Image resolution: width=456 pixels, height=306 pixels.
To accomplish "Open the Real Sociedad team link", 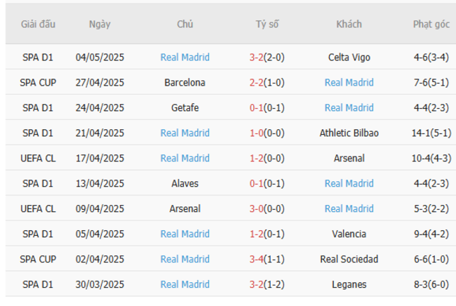I will pyautogui.click(x=349, y=260).
